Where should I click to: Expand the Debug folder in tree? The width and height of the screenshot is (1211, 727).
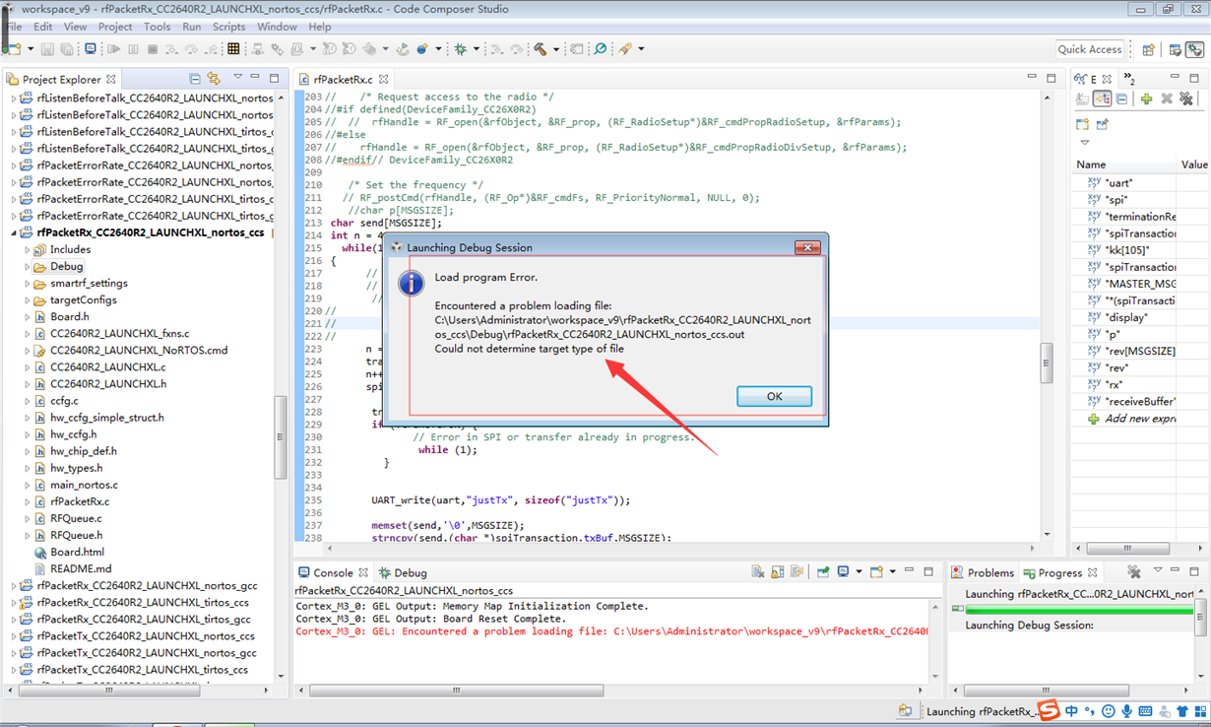point(28,267)
